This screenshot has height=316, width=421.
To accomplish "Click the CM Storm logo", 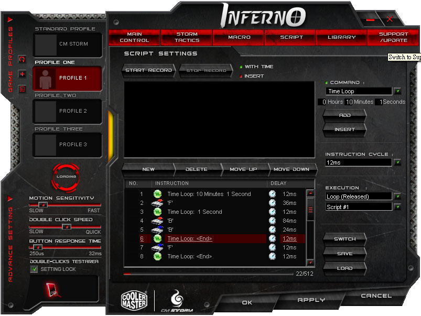I will click(177, 301).
